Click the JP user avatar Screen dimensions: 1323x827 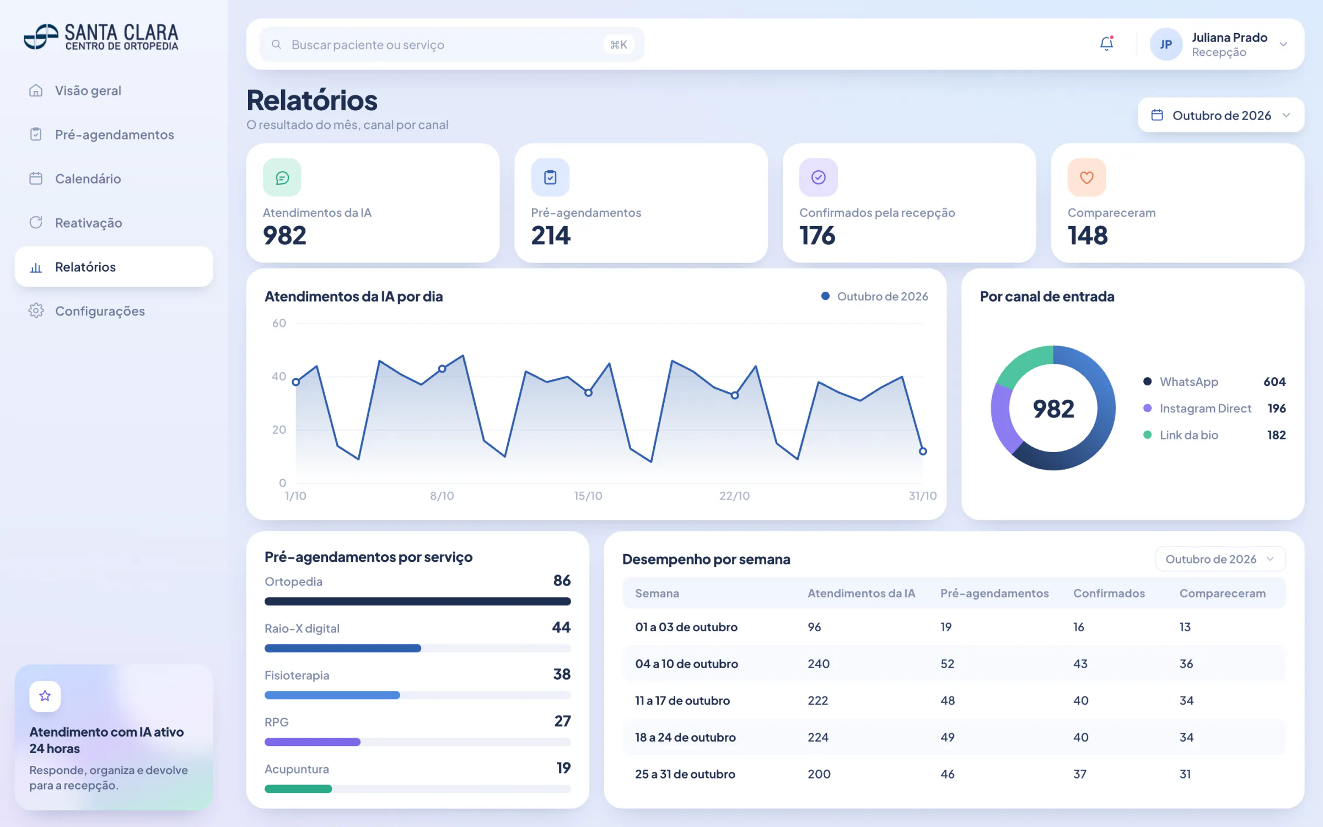tap(1165, 44)
